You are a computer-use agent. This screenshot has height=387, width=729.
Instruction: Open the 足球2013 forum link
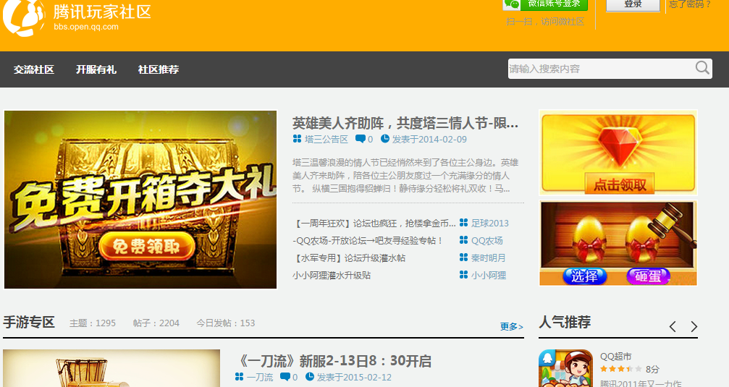click(x=489, y=224)
